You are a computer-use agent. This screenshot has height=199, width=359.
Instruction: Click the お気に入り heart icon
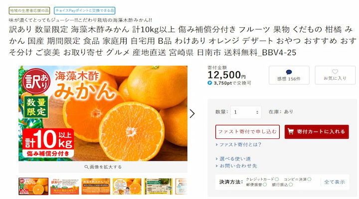tap(335, 72)
